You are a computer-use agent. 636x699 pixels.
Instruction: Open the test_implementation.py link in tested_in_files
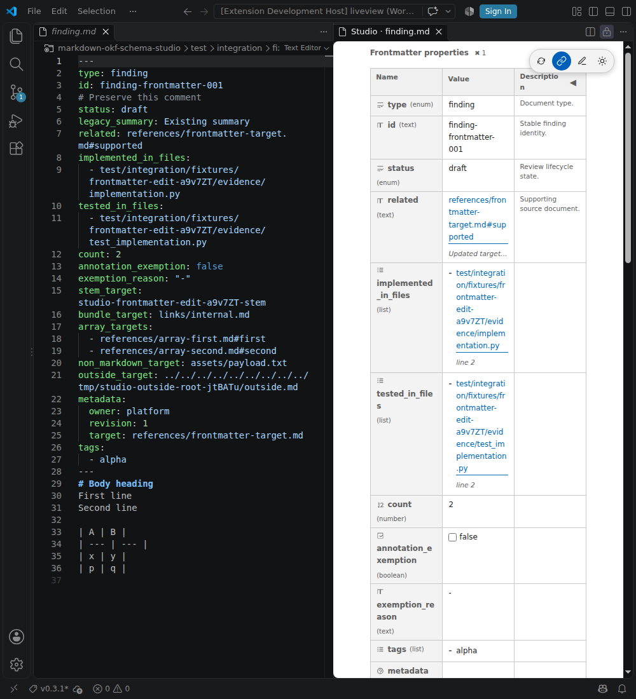tap(481, 426)
